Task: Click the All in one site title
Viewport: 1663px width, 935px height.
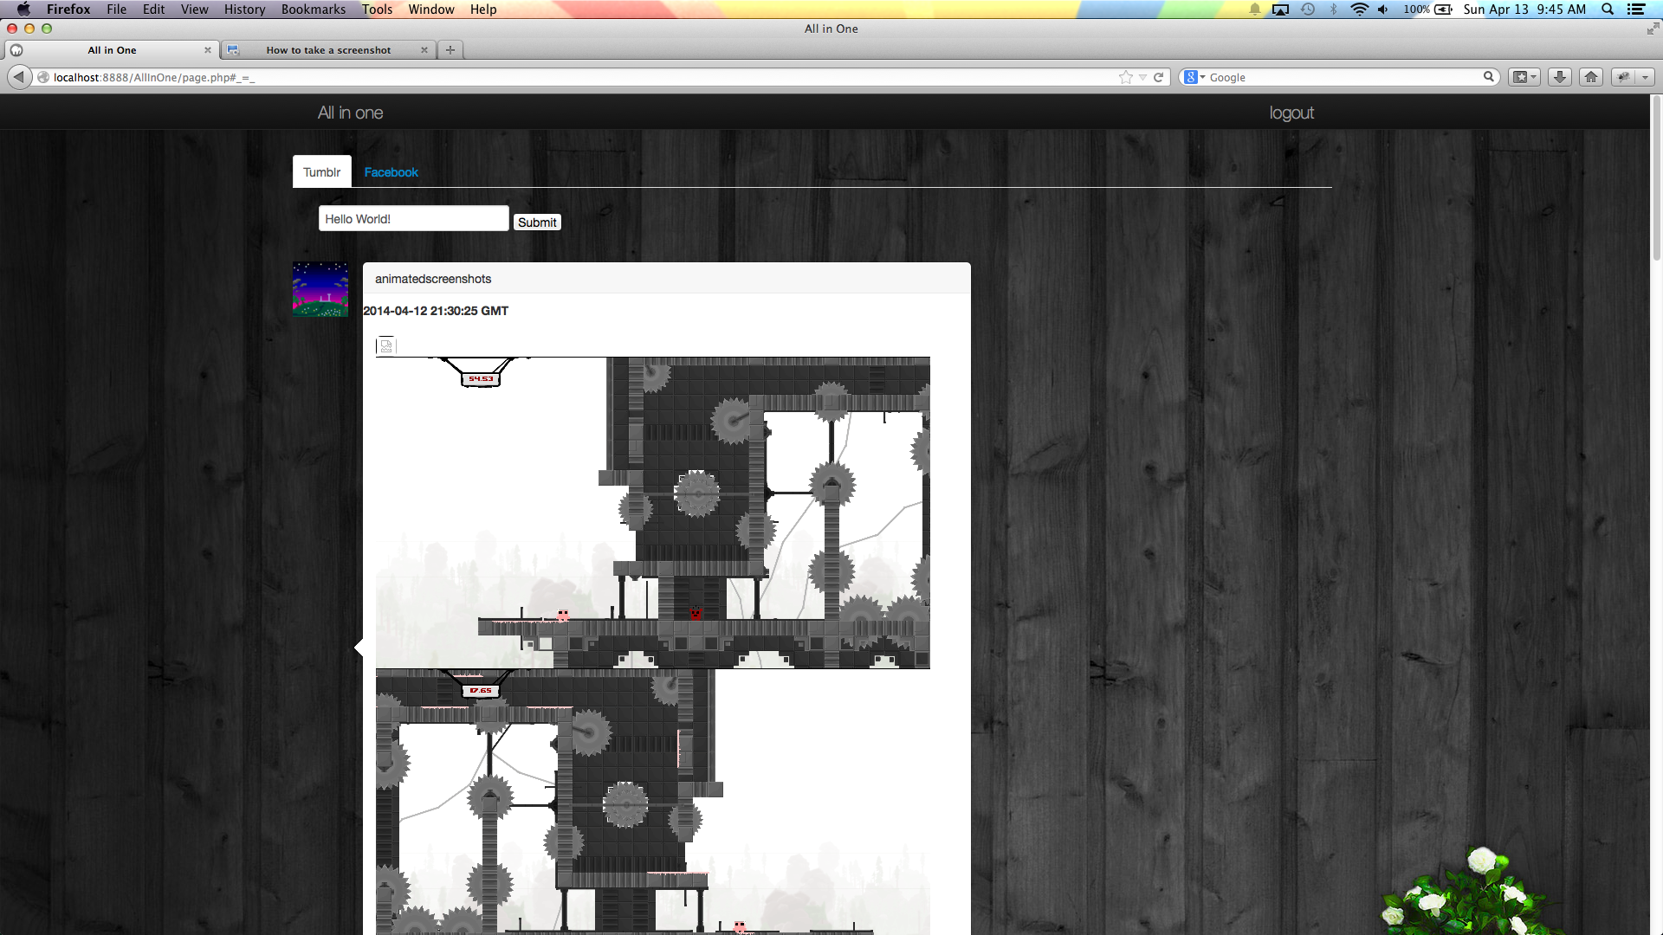Action: (350, 113)
